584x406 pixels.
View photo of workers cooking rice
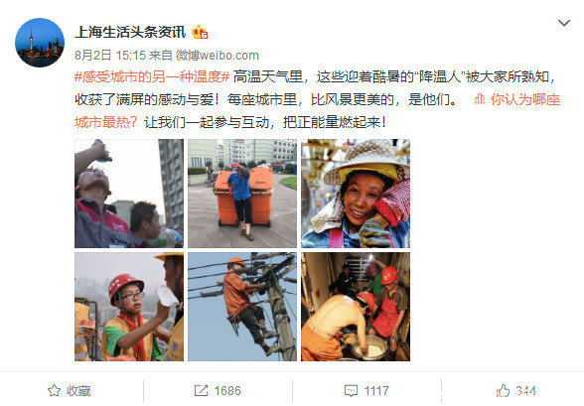click(356, 307)
